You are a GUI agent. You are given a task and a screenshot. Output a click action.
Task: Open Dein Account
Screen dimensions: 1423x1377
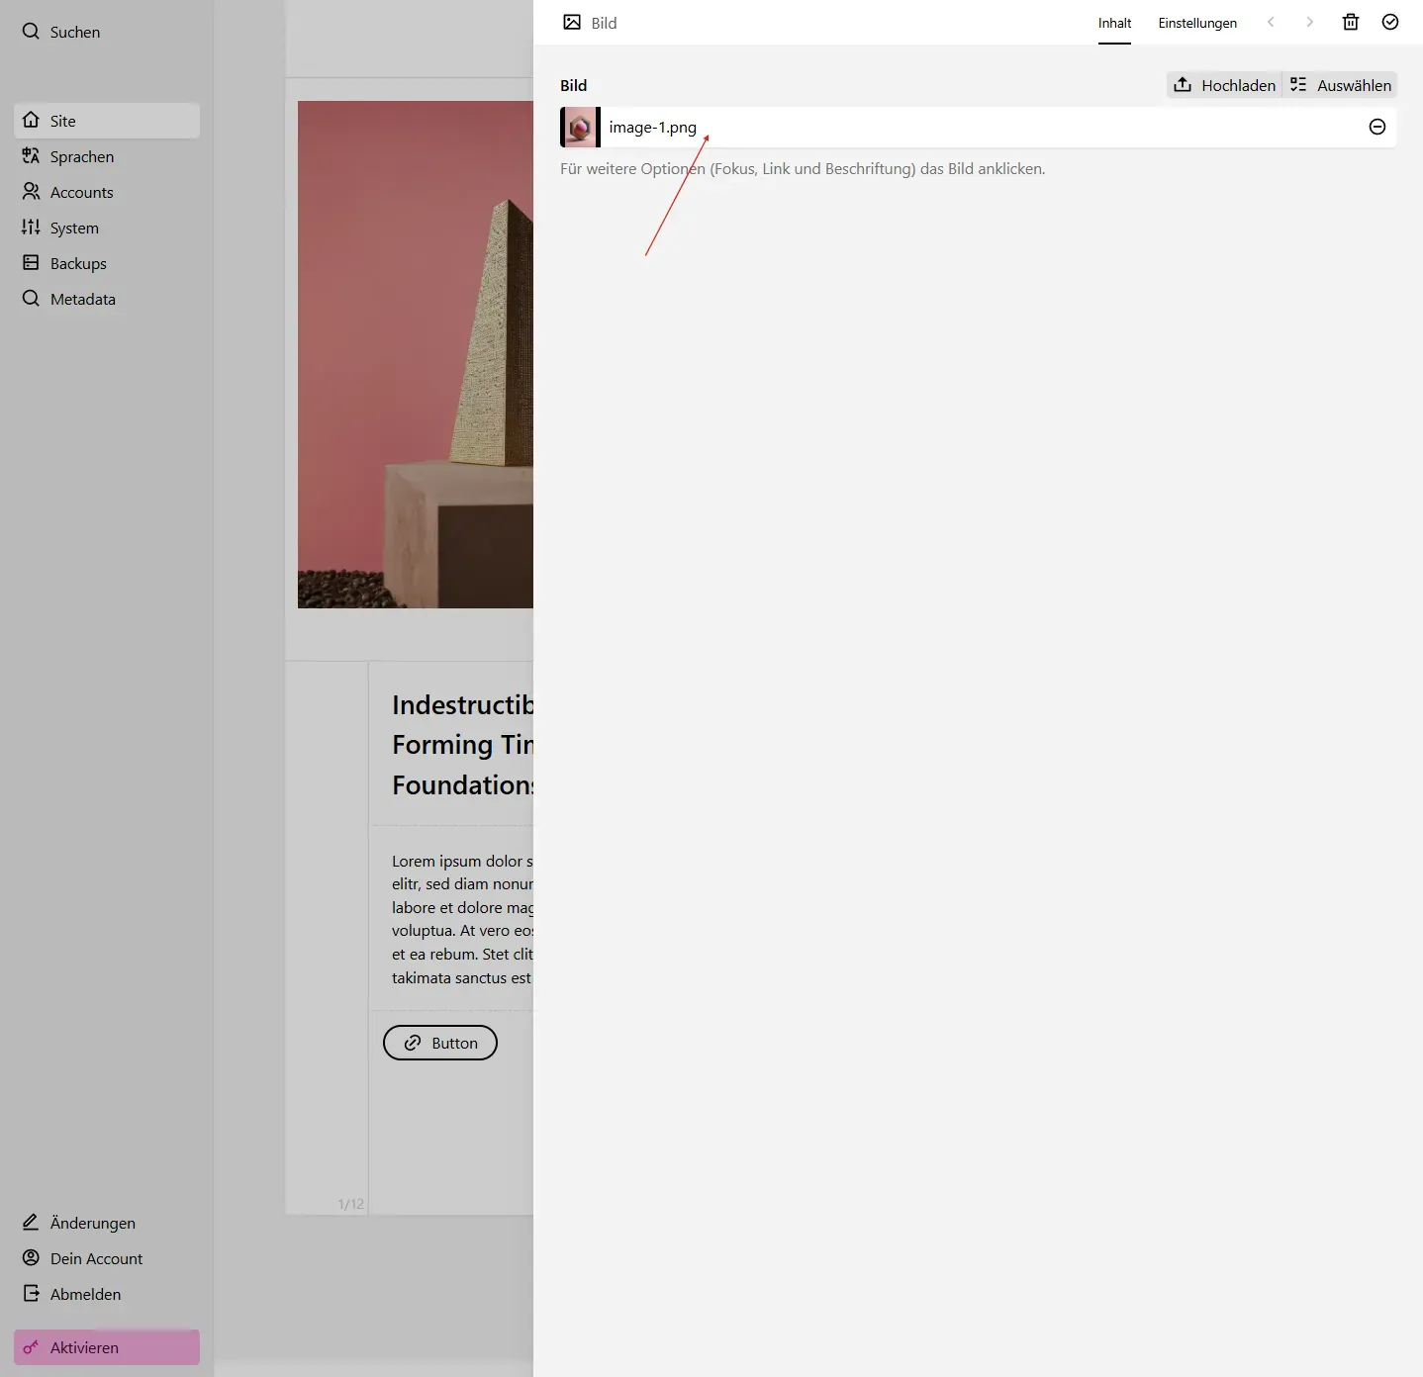96,1258
